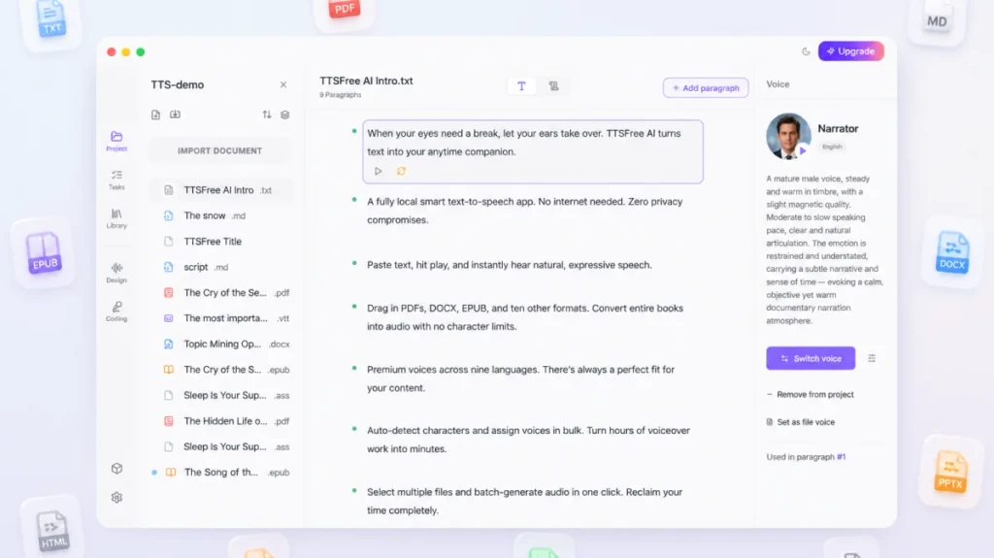The image size is (994, 558).
Task: Click IMPORT DOCUMENT button
Action: click(x=220, y=151)
